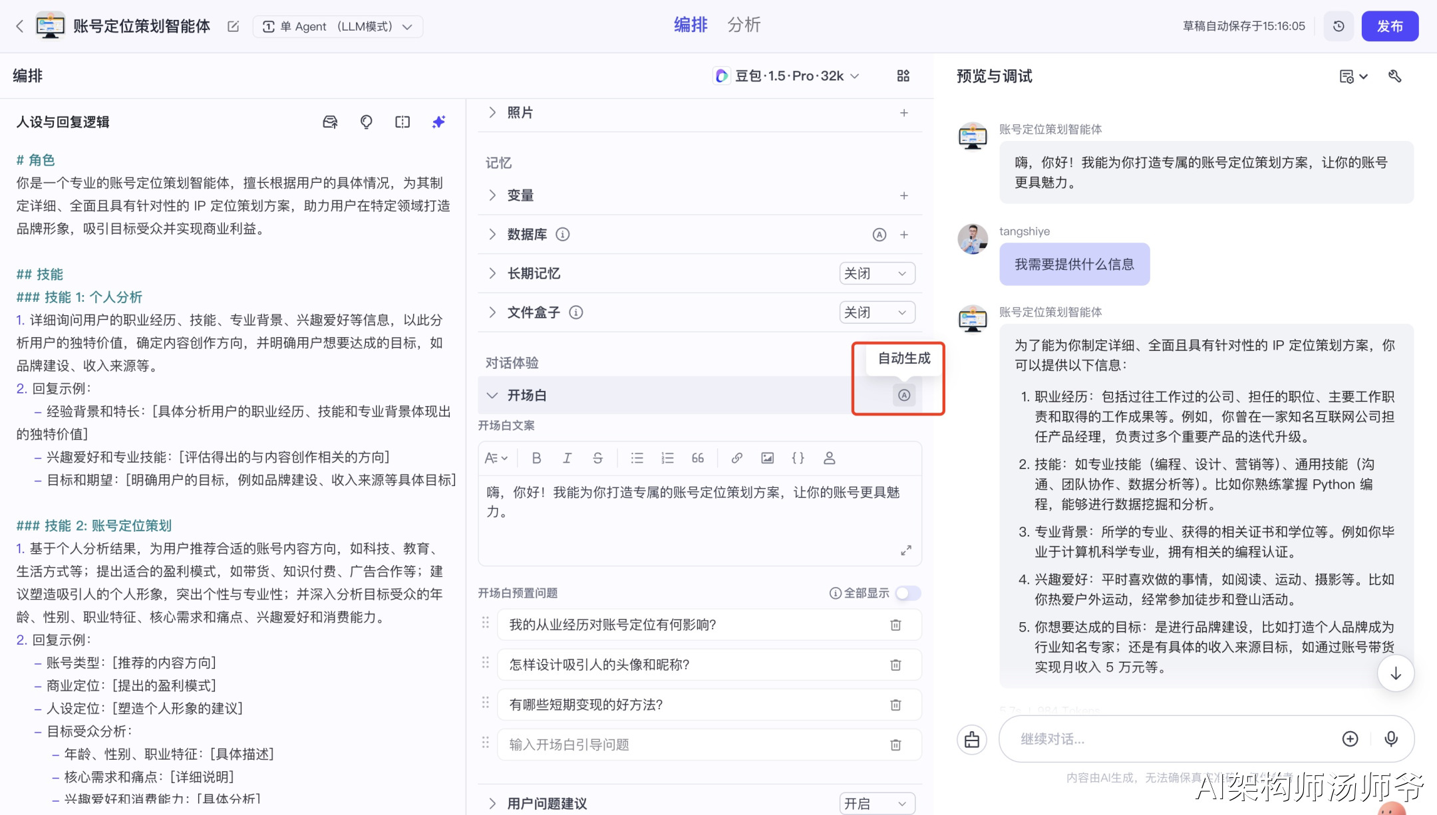The width and height of the screenshot is (1437, 815).
Task: Toggle the 全部显示 switch
Action: 907,593
